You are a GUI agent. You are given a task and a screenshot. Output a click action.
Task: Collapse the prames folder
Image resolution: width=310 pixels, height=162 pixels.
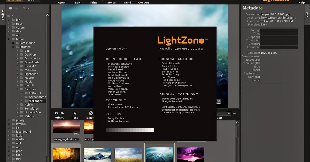[x=13, y=47]
